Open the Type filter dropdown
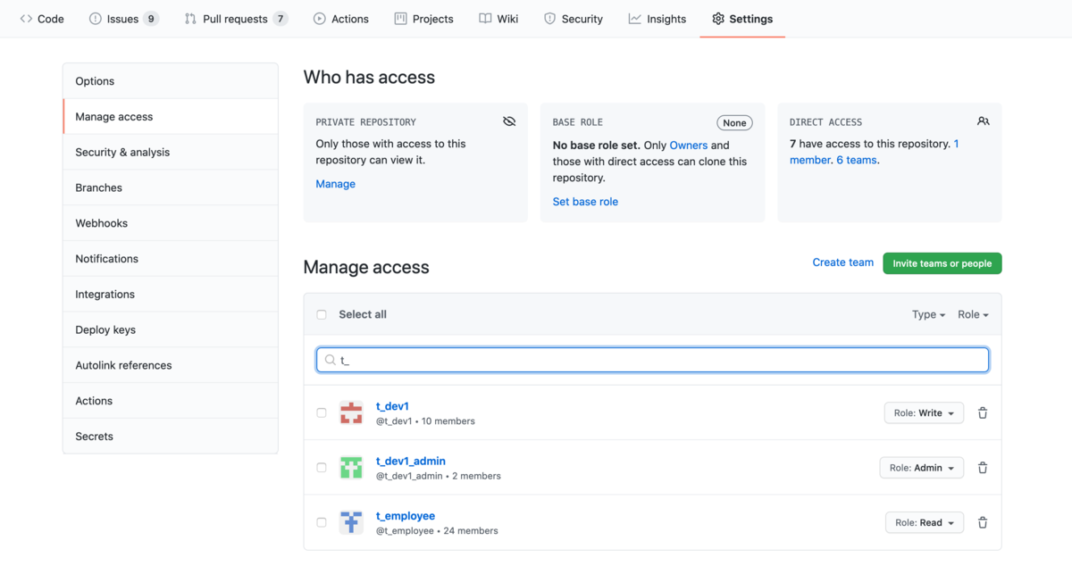 coord(928,314)
